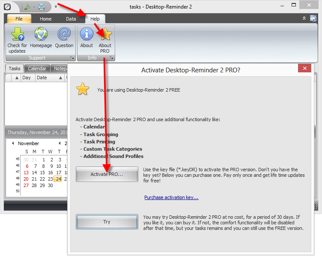Select November 13 in the calendar

[x=26, y=173]
